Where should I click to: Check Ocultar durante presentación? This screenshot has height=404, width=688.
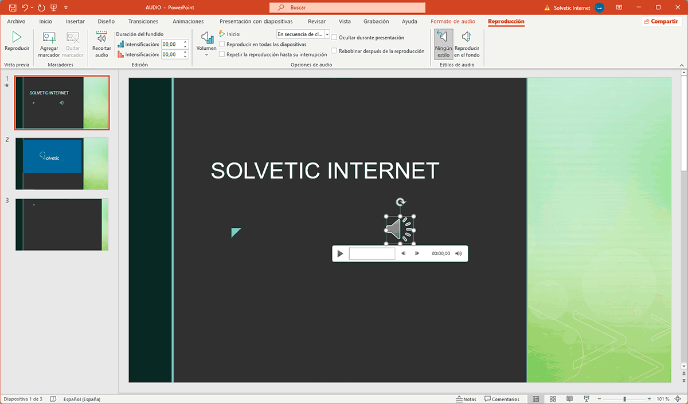pyautogui.click(x=334, y=37)
